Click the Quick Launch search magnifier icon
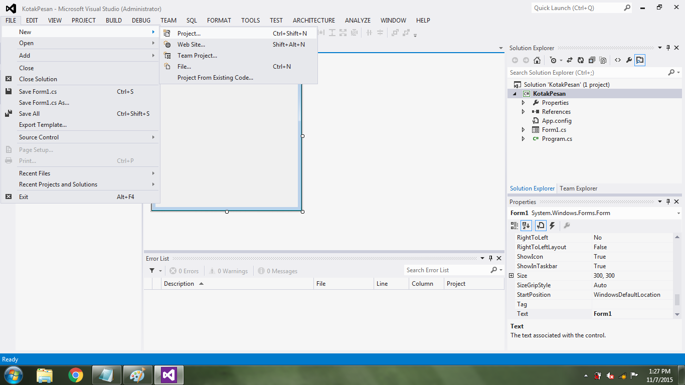The image size is (685, 385). click(627, 8)
